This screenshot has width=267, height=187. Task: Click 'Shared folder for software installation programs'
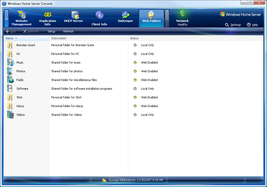click(x=82, y=89)
